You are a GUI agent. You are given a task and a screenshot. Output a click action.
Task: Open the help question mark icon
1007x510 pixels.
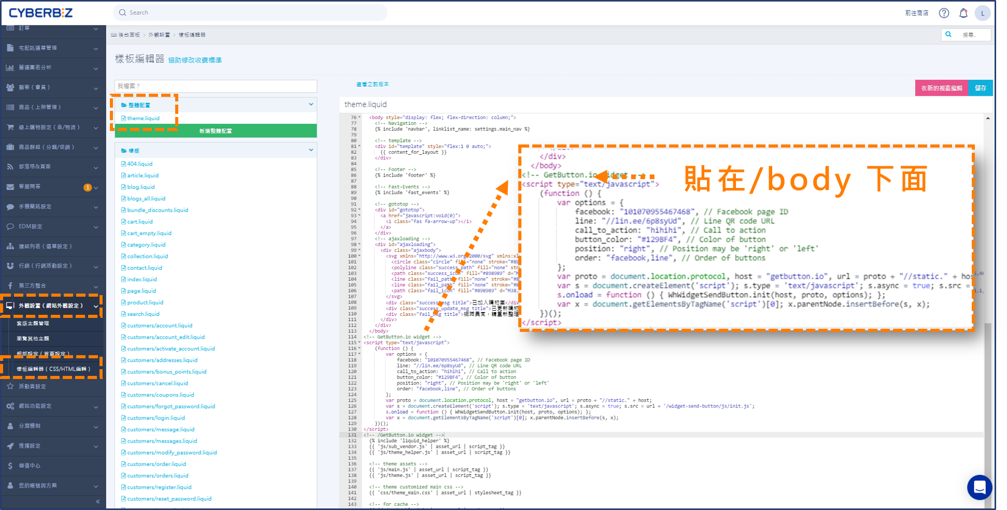click(x=944, y=13)
